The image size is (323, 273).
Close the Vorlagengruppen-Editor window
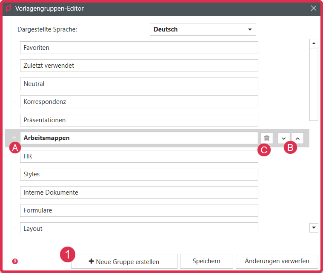click(314, 8)
